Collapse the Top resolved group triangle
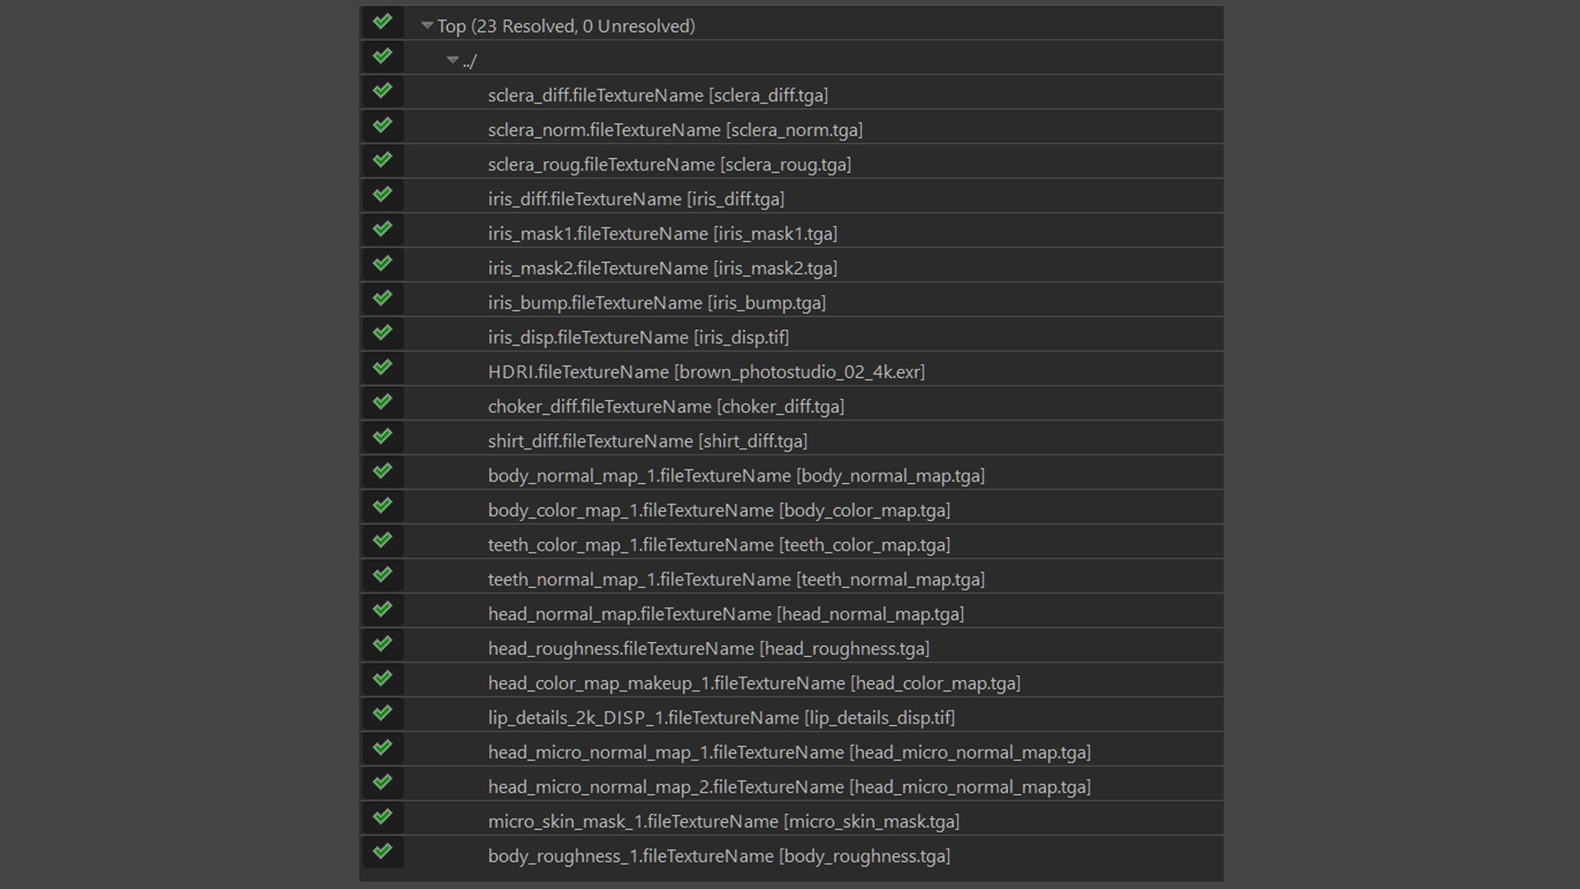The image size is (1580, 889). (426, 26)
